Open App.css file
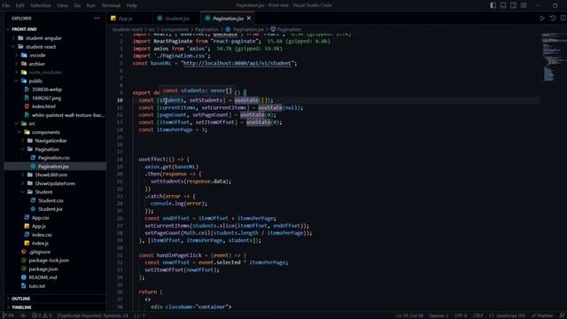Image resolution: width=567 pixels, height=319 pixels. pyautogui.click(x=40, y=218)
